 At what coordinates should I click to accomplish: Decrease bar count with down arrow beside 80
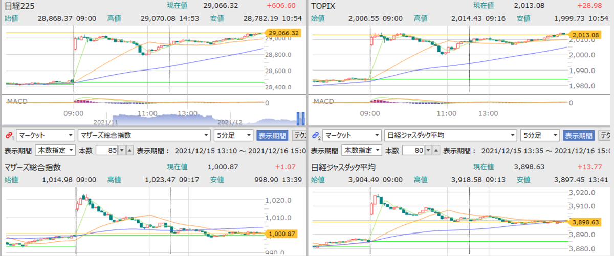coord(428,151)
